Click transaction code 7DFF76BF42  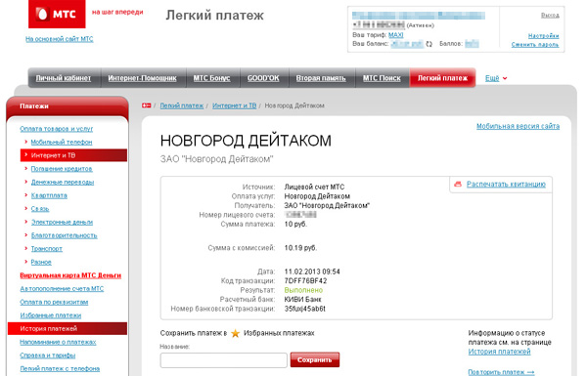[305, 280]
